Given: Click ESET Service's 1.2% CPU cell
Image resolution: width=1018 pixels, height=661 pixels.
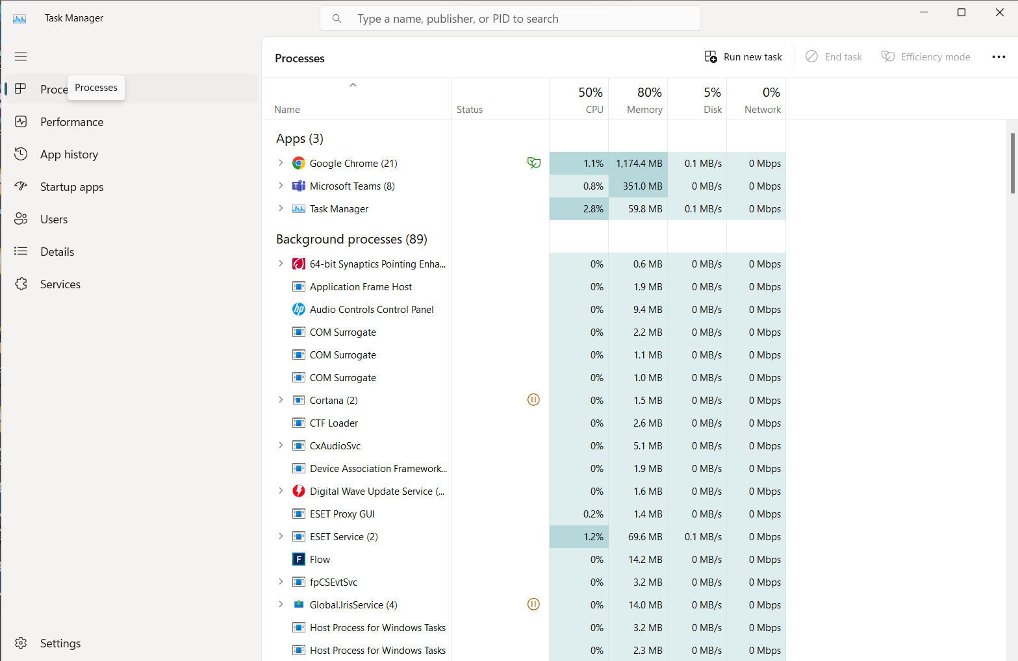Looking at the screenshot, I should coord(579,536).
